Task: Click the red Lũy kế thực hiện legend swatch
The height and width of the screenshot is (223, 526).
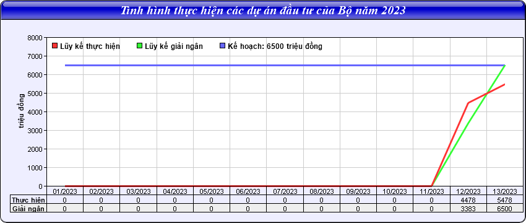Action: [x=54, y=46]
